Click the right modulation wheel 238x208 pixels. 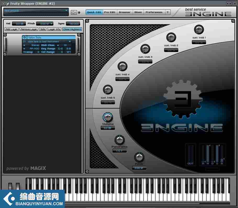[x=18, y=186]
